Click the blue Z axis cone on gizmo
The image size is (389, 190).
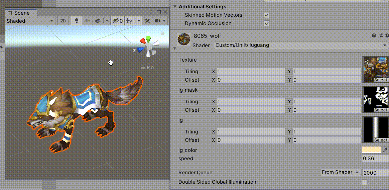(140, 50)
